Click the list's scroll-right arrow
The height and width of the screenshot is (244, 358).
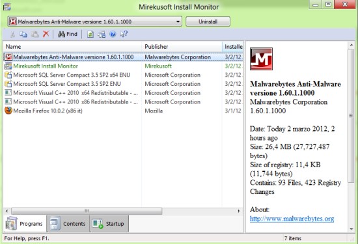(x=239, y=211)
